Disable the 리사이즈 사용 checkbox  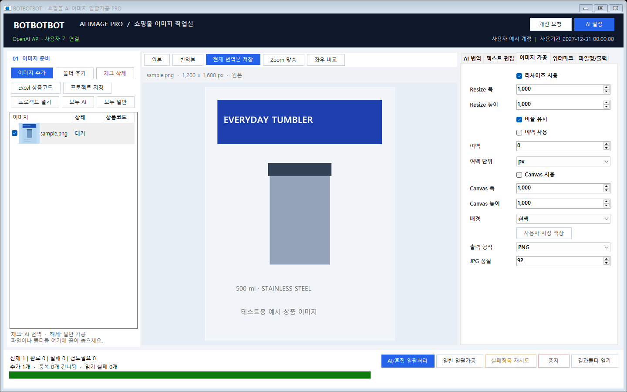[x=519, y=76]
